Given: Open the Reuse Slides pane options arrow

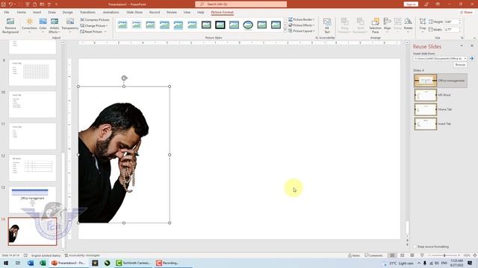Looking at the screenshot, I should pyautogui.click(x=462, y=45).
